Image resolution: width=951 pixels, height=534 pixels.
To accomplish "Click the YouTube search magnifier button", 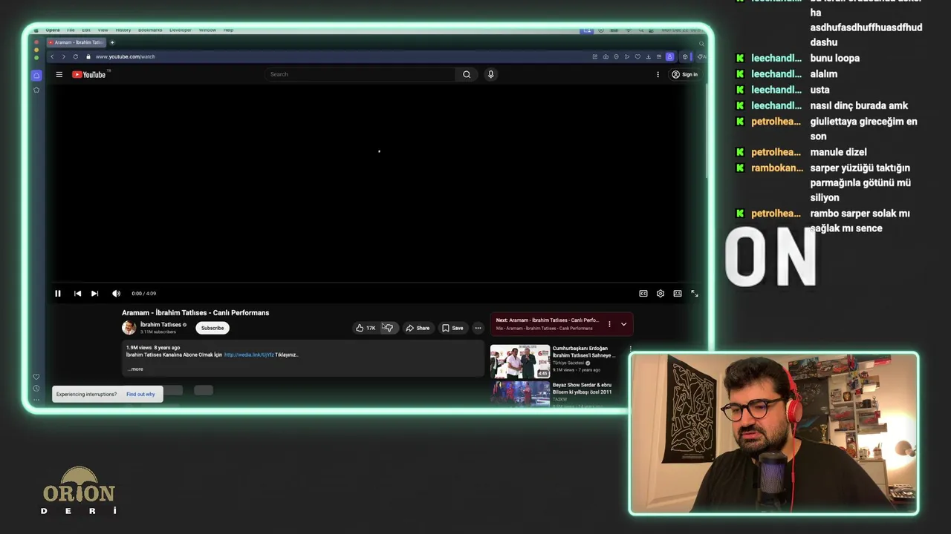I will pyautogui.click(x=467, y=74).
